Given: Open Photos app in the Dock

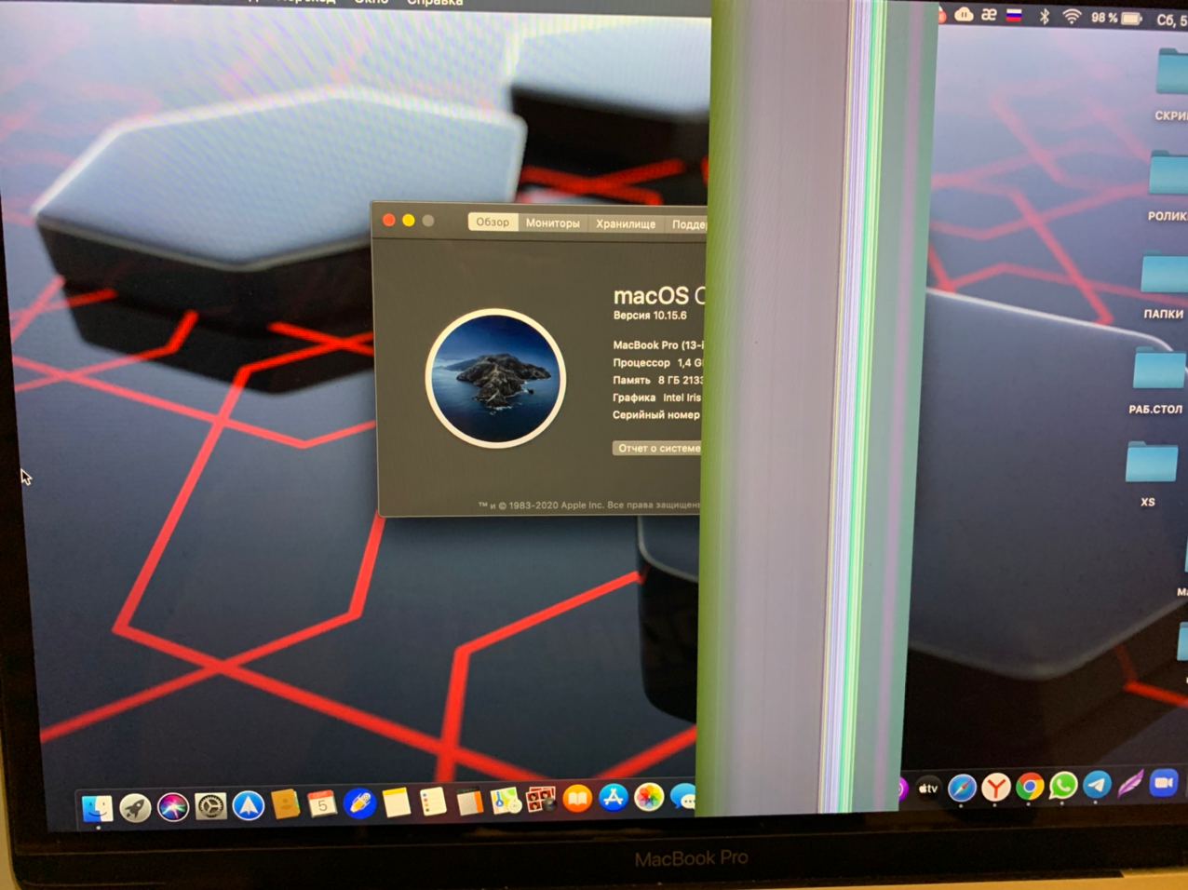Looking at the screenshot, I should click(649, 797).
